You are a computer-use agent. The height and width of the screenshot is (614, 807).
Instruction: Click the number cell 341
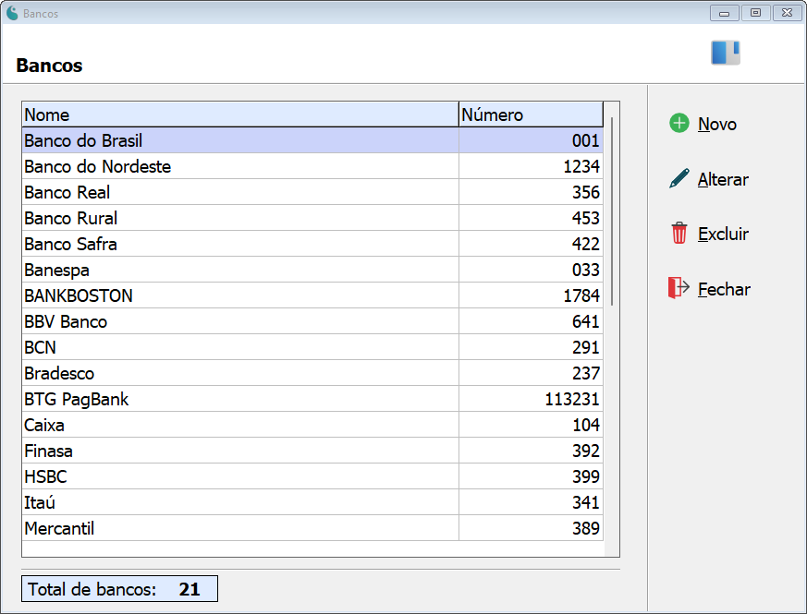point(531,502)
